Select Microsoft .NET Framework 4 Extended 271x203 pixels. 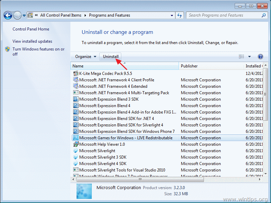coord(113,86)
